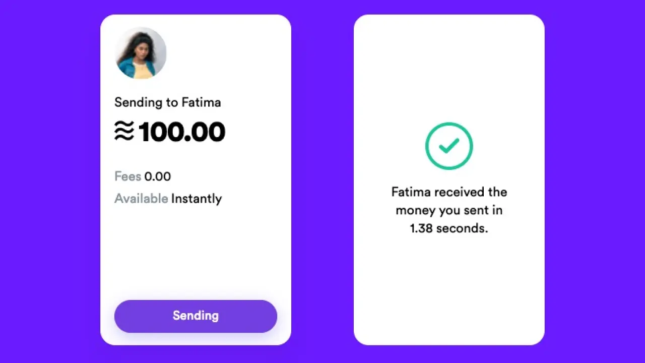Click the Libra wave currency symbol

click(x=124, y=132)
